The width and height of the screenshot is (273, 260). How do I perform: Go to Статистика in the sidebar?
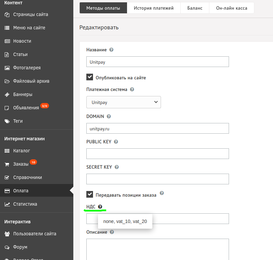[x=25, y=204]
